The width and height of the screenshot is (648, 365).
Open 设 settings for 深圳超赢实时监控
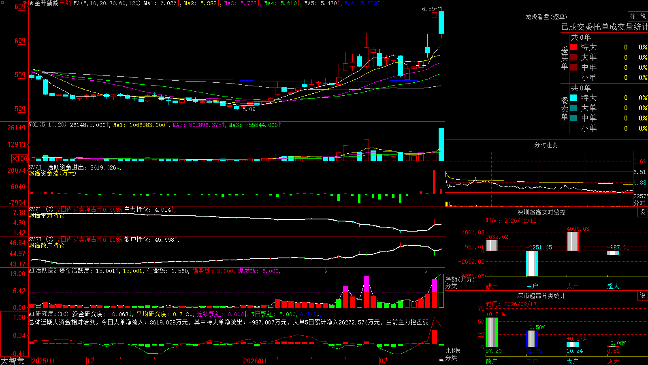click(643, 212)
